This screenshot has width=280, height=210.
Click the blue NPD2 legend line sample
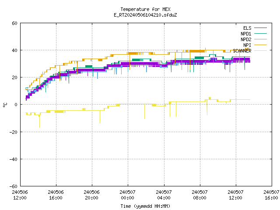260,39
